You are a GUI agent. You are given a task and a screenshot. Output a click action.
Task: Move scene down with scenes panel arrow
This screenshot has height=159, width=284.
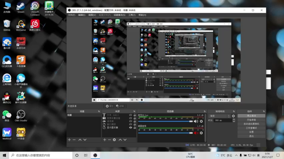[85, 140]
